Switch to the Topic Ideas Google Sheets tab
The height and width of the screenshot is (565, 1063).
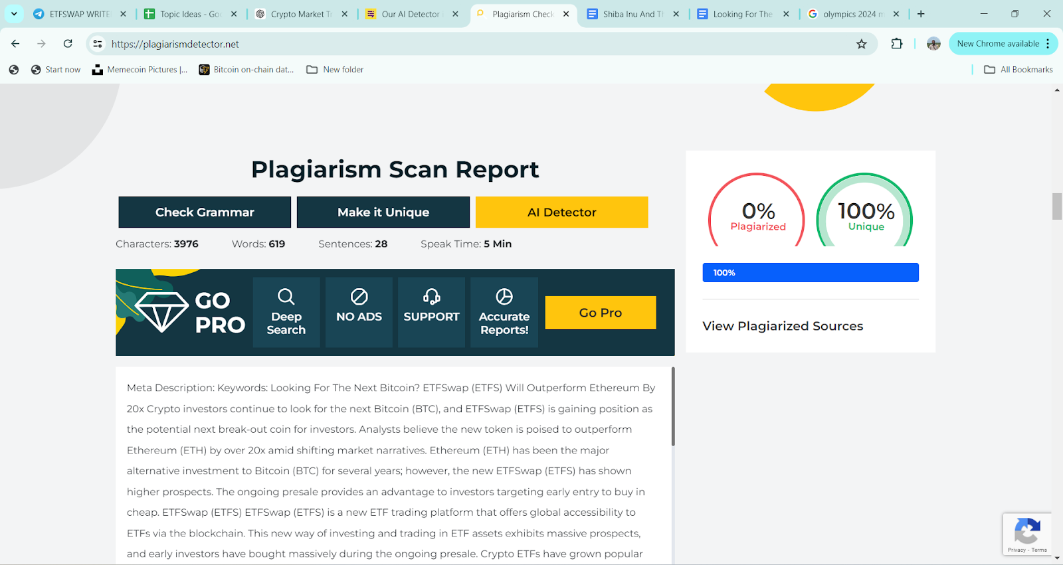tap(183, 14)
